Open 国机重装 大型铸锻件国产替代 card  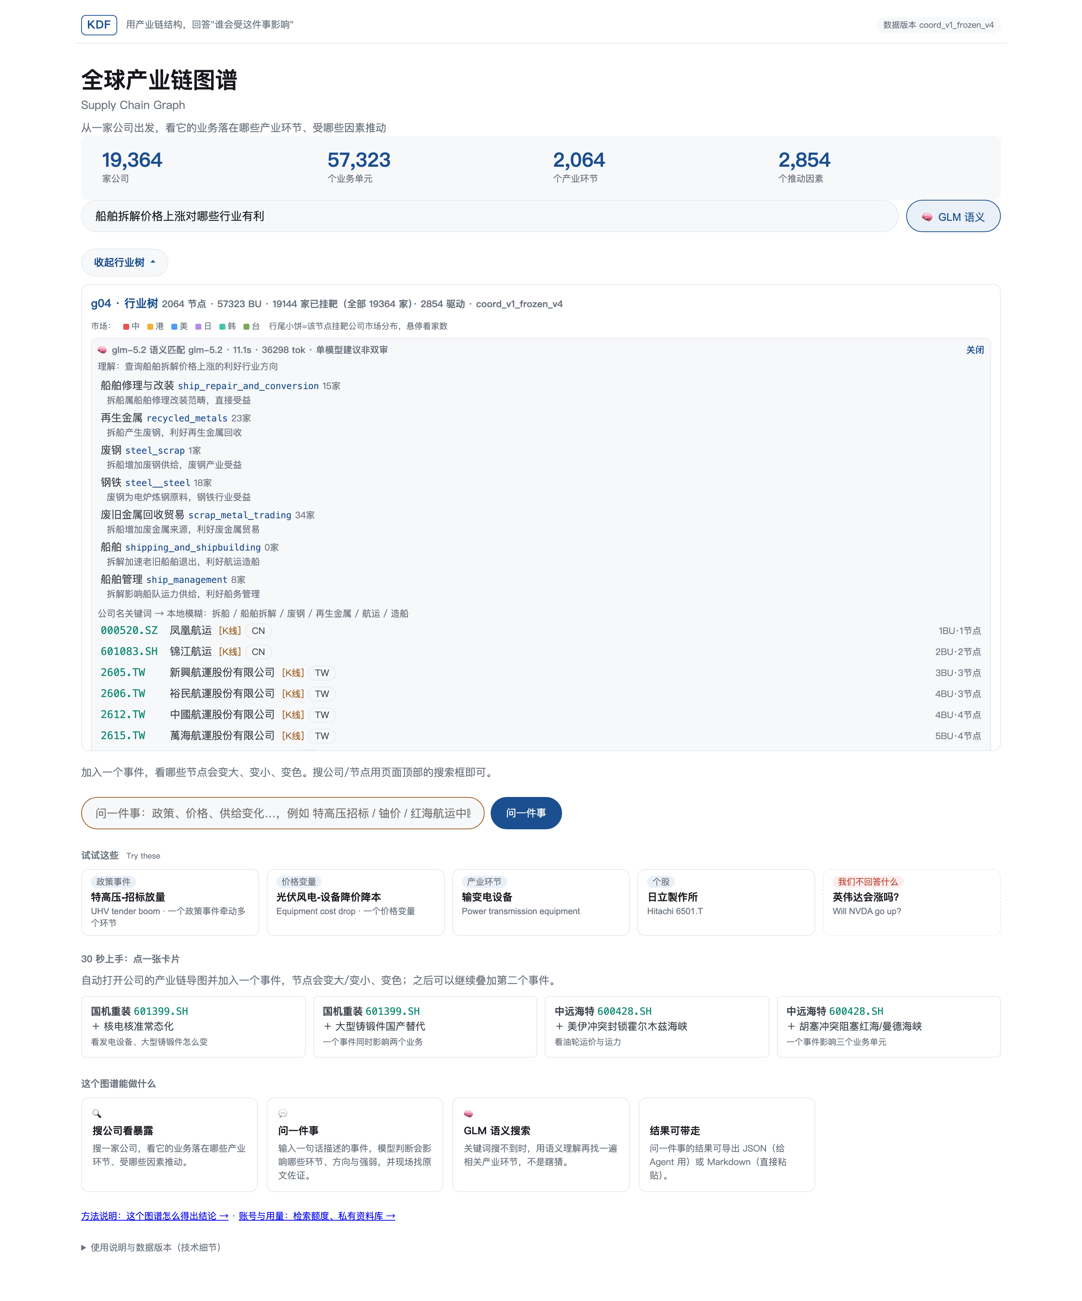[425, 1026]
